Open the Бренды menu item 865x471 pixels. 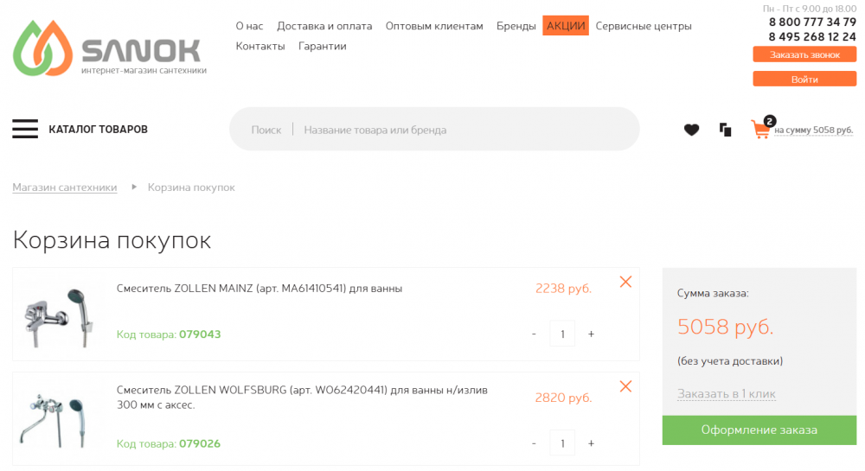click(x=516, y=26)
